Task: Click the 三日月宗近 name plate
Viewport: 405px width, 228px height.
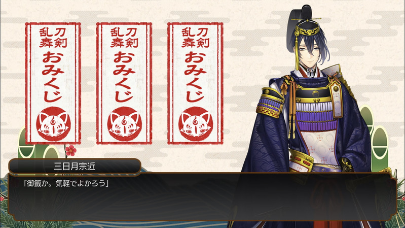Action: [x=75, y=166]
